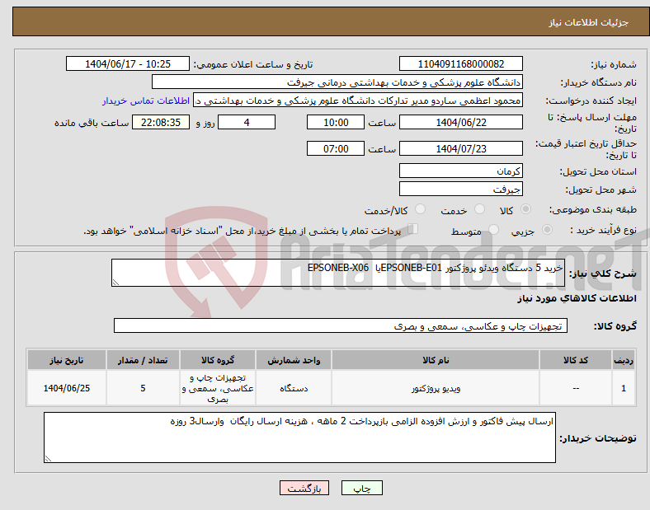The image size is (650, 510).
Task: Click the تعداد / مقدار column header
Action: click(x=143, y=360)
